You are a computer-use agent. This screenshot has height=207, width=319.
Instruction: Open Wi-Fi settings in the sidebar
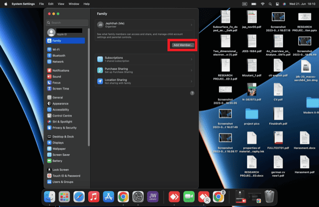click(x=56, y=50)
